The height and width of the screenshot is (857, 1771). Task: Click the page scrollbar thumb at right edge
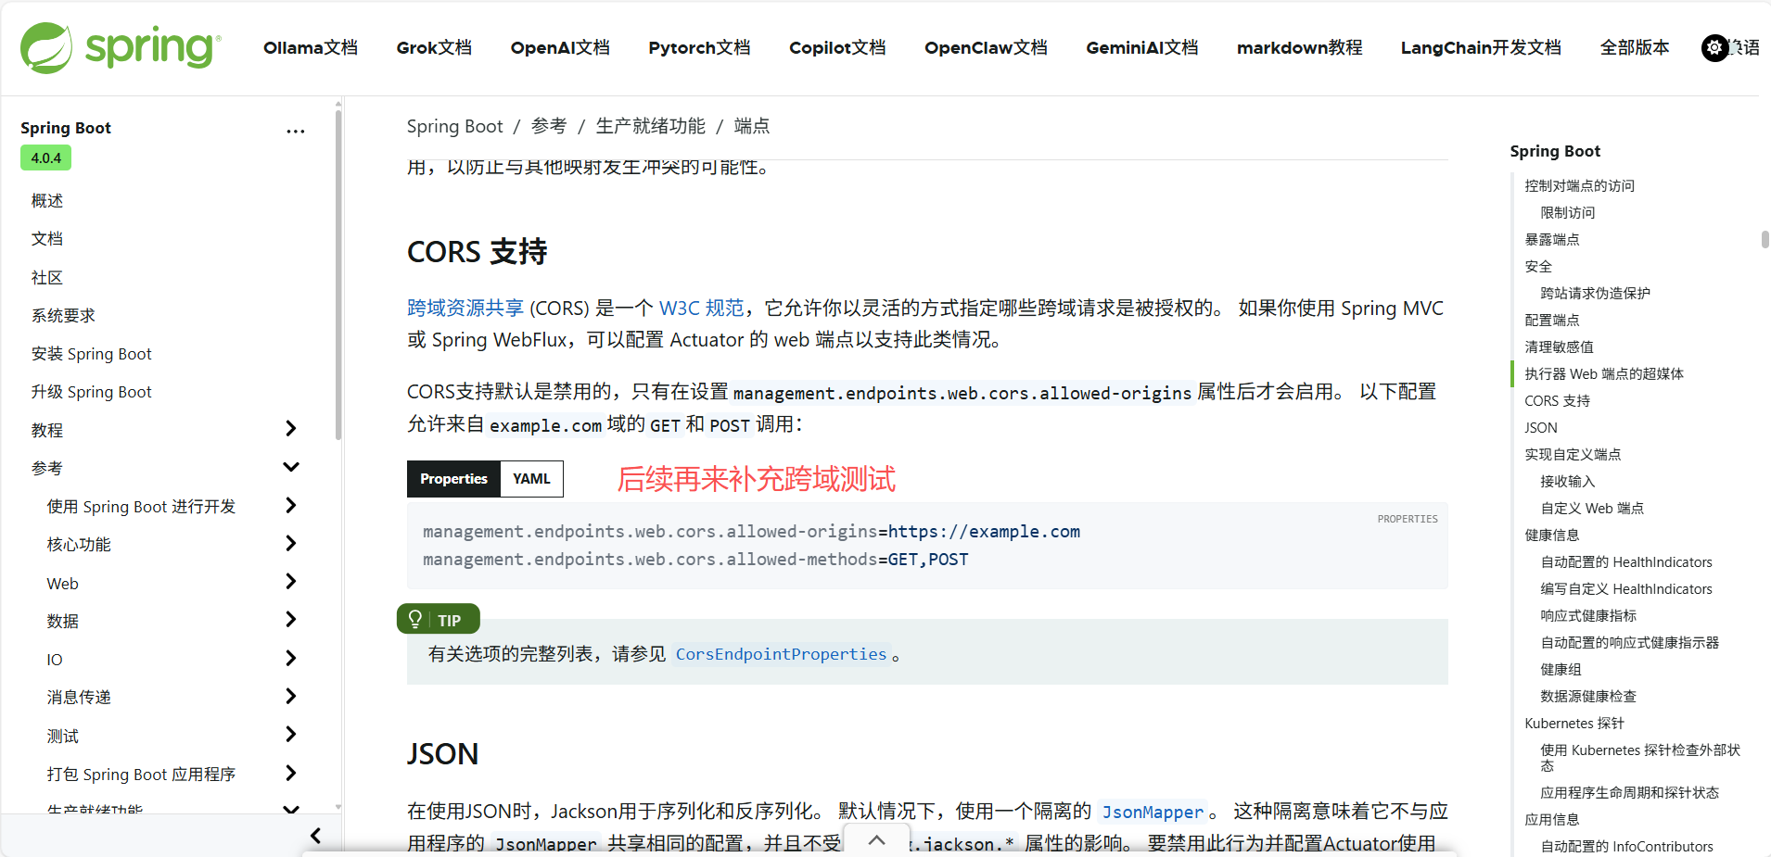1765,239
